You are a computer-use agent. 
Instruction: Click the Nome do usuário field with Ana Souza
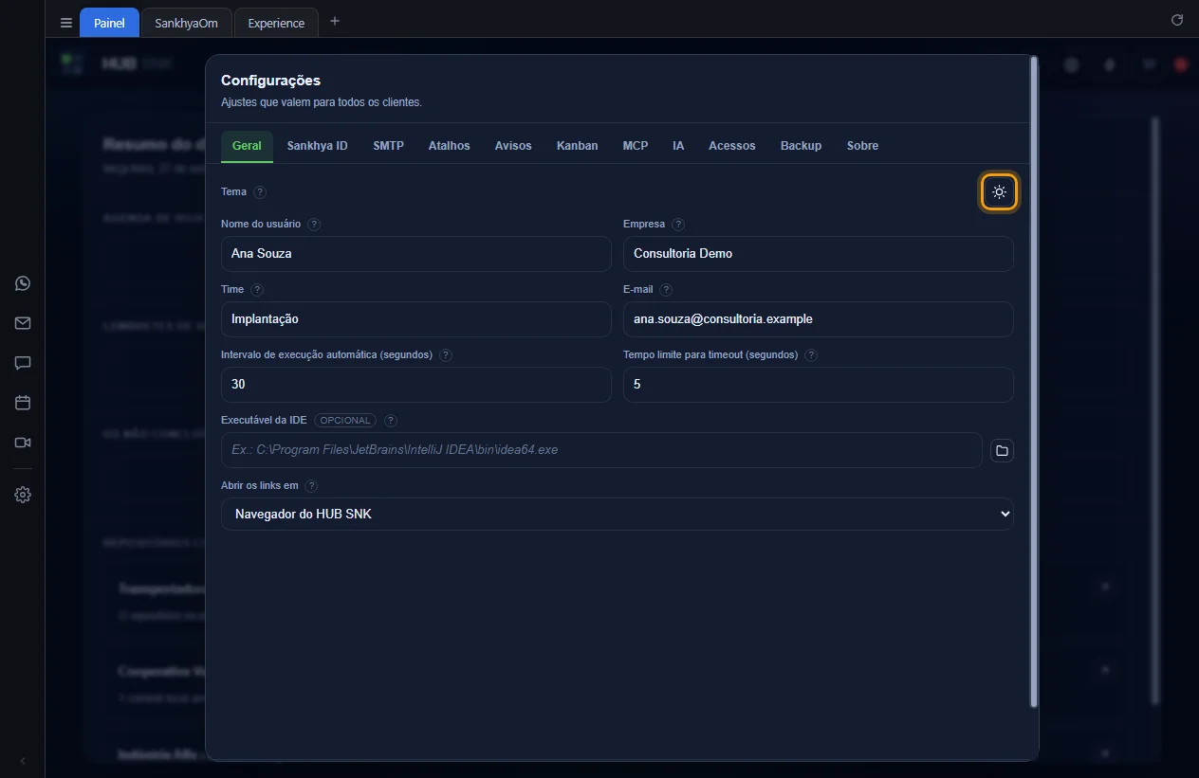(x=416, y=254)
